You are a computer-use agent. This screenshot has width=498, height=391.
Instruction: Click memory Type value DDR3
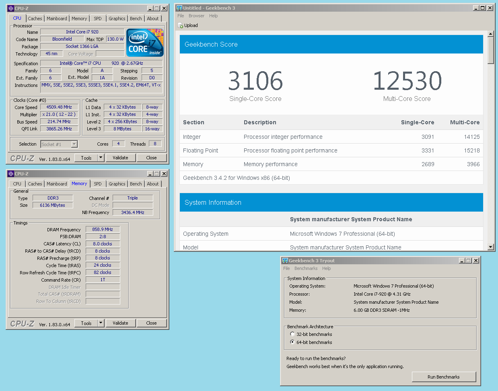click(53, 198)
